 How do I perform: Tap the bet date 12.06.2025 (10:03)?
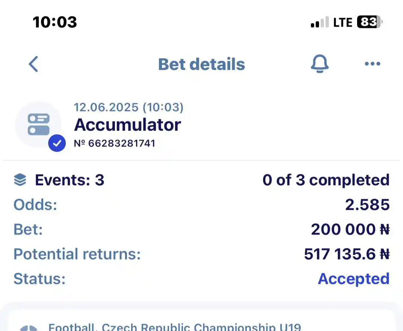click(x=128, y=107)
